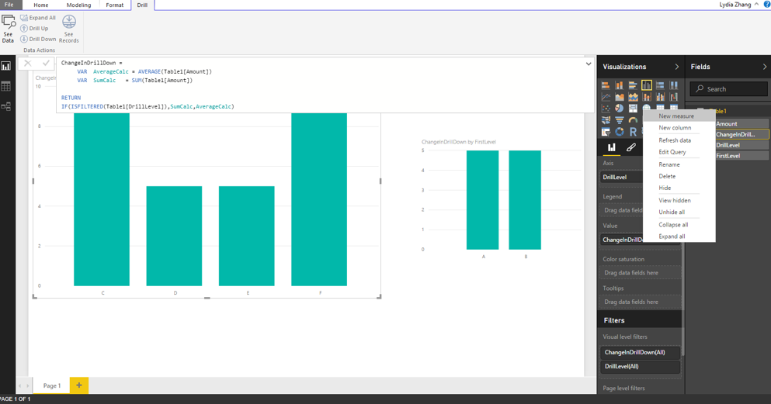This screenshot has width=771, height=404.
Task: Choose Expand all from context menu
Action: click(x=679, y=237)
